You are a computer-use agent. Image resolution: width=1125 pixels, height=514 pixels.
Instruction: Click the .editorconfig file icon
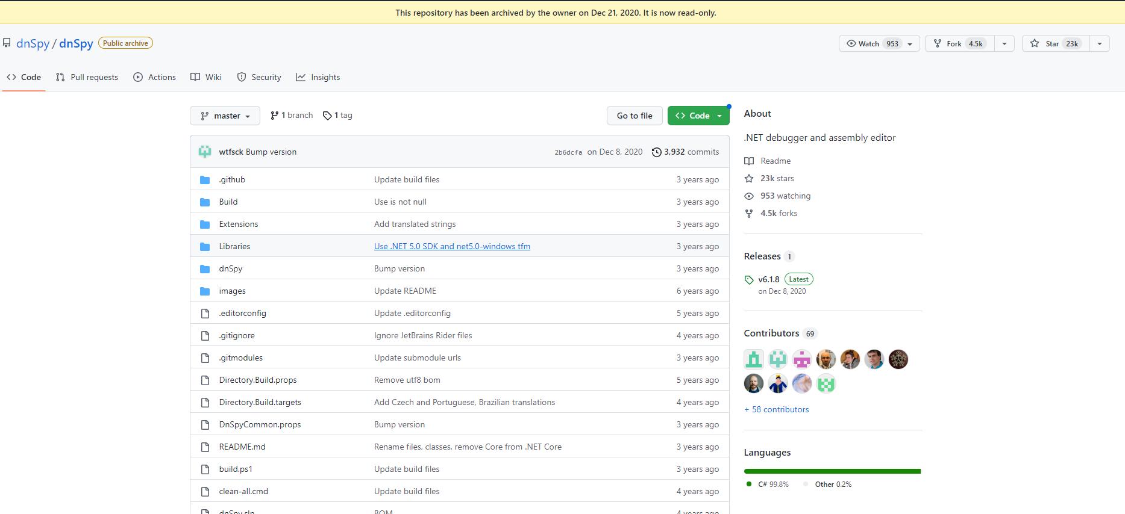[x=205, y=314]
